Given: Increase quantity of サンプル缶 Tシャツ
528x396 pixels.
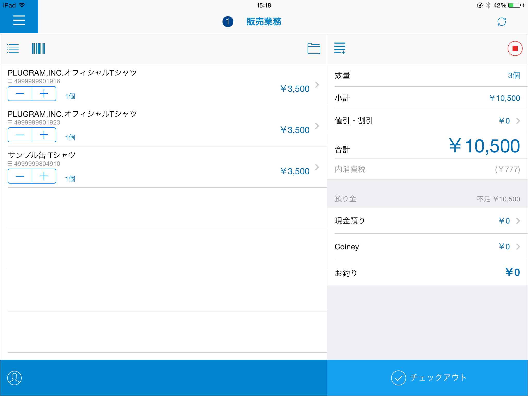Looking at the screenshot, I should point(44,176).
